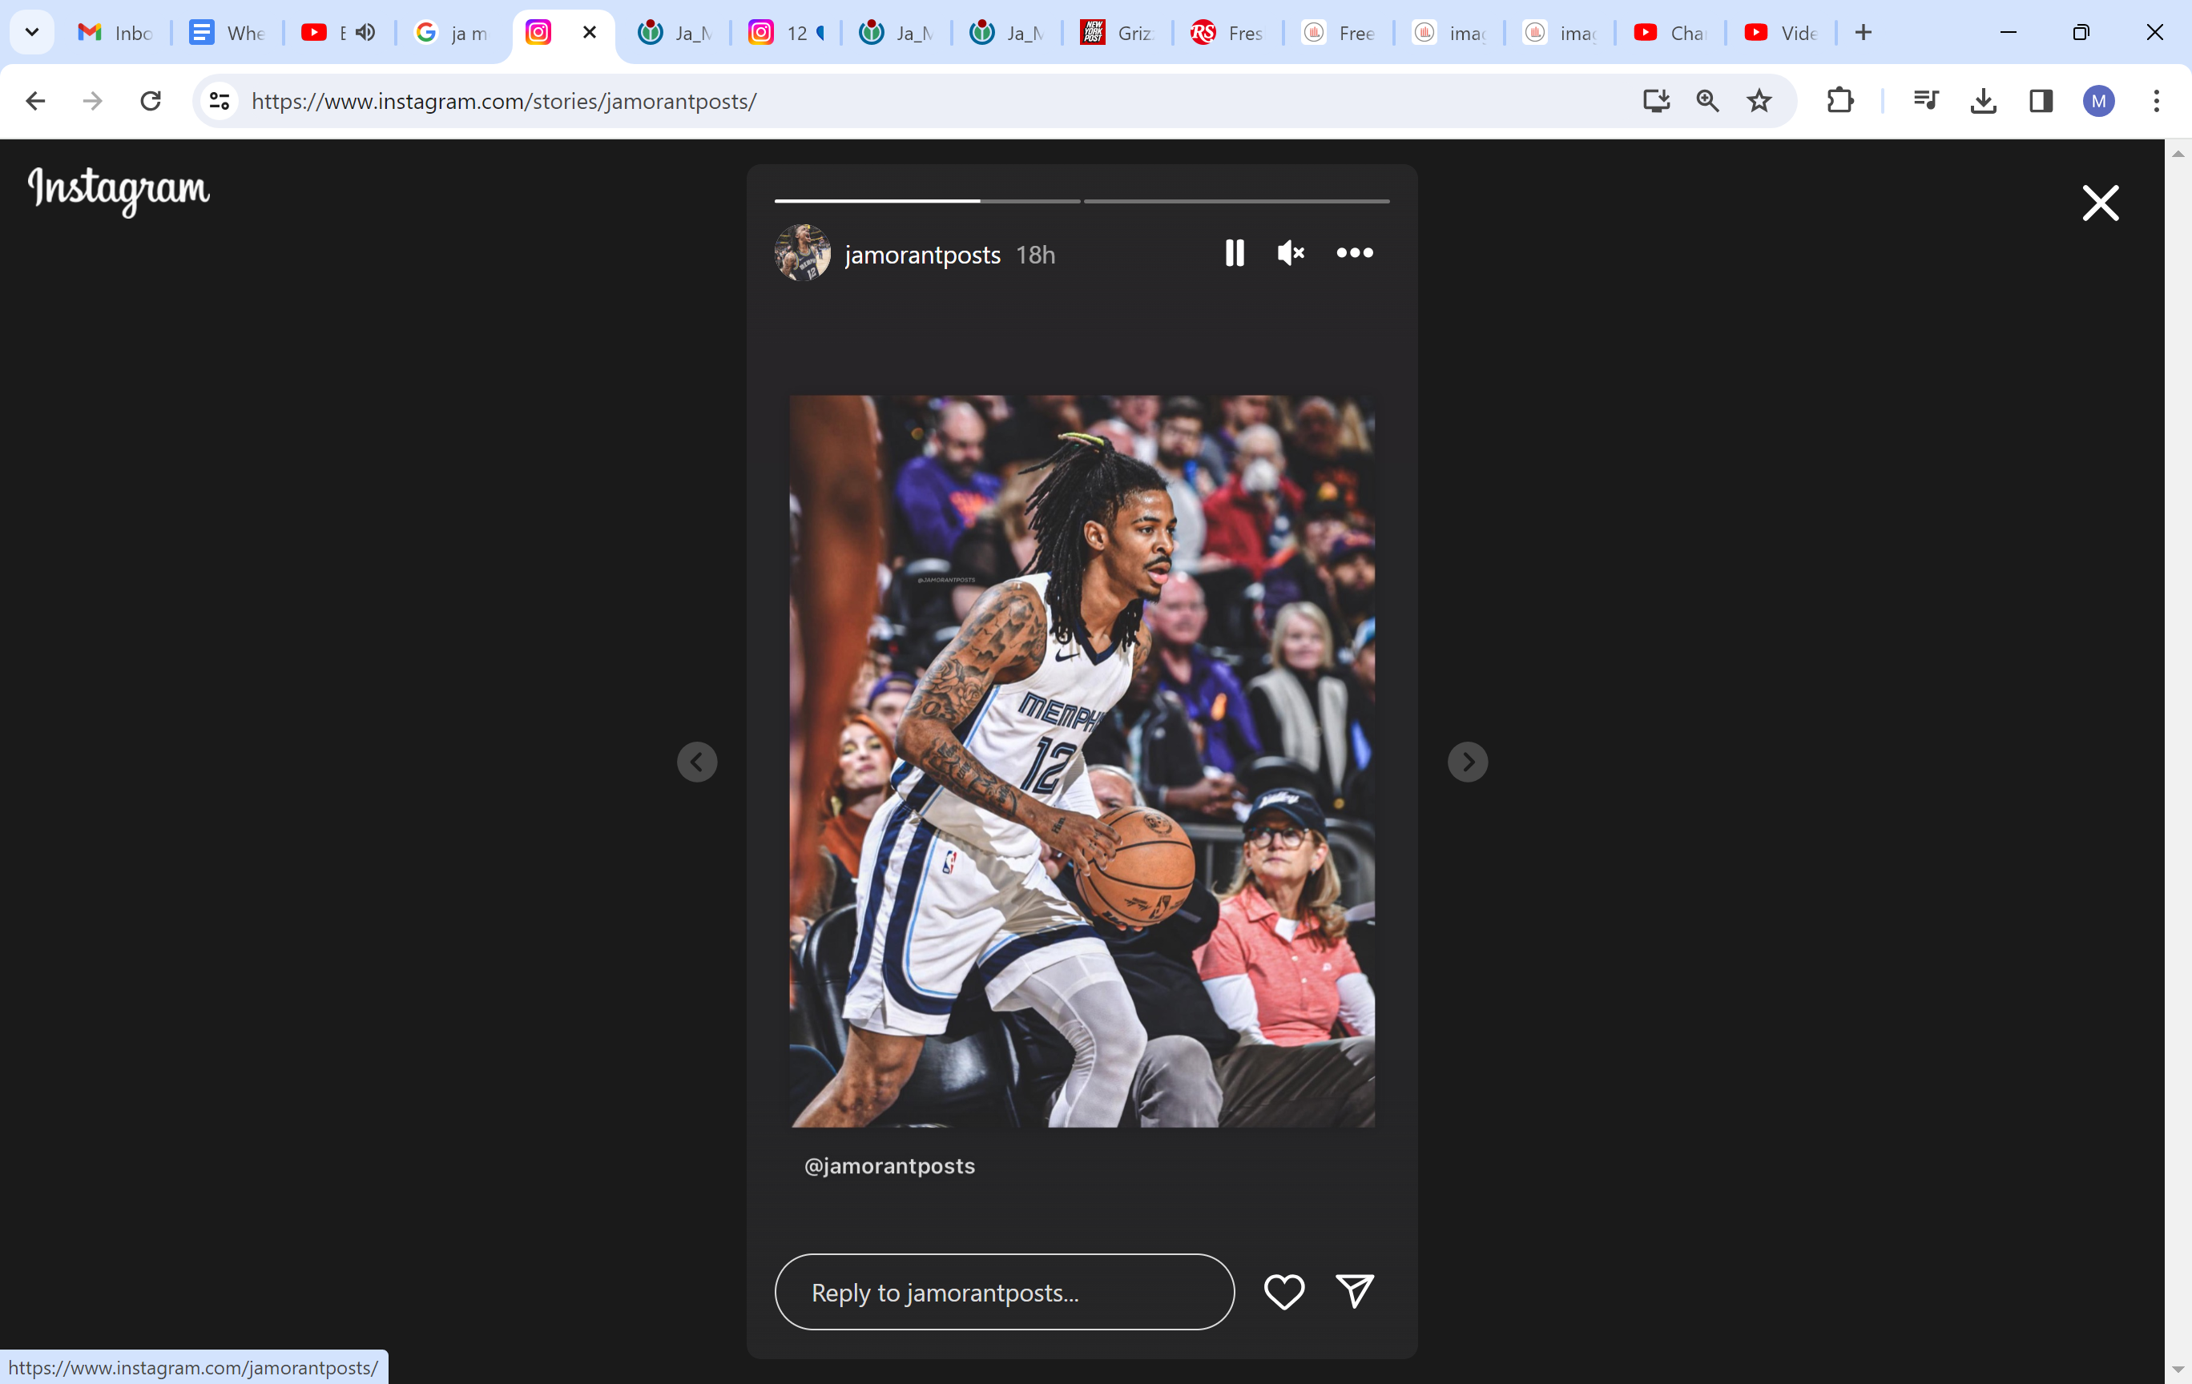This screenshot has height=1384, width=2192.
Task: Like the story with the heart icon
Action: (1284, 1291)
